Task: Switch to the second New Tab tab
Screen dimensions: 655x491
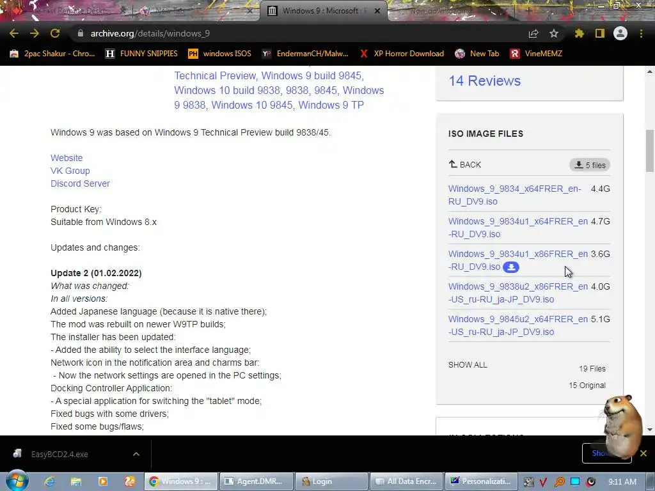Action: point(196,11)
